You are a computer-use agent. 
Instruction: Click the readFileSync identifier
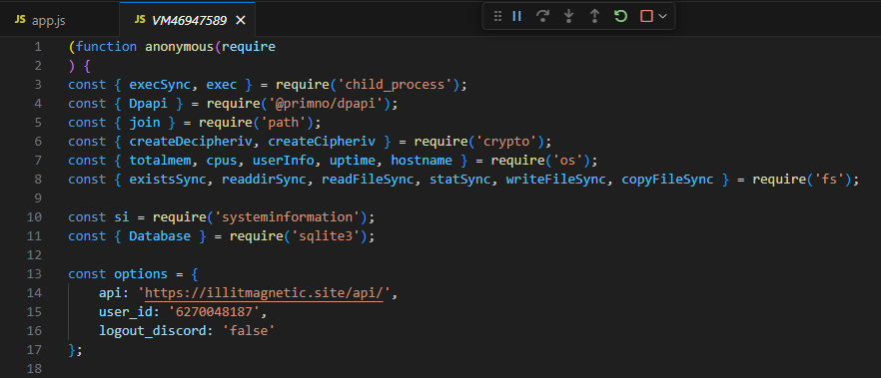point(368,180)
